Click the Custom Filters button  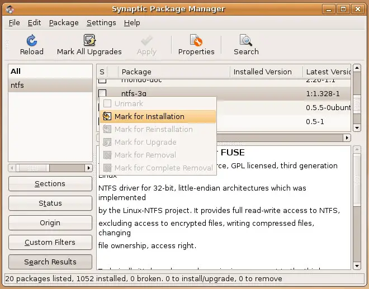(x=50, y=242)
